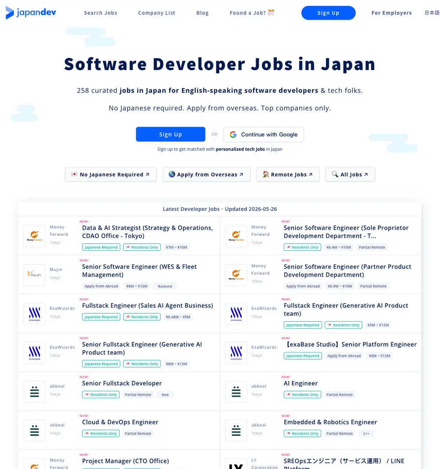Image resolution: width=440 pixels, height=469 pixels.
Task: Open Found a Job? link
Action: click(252, 13)
